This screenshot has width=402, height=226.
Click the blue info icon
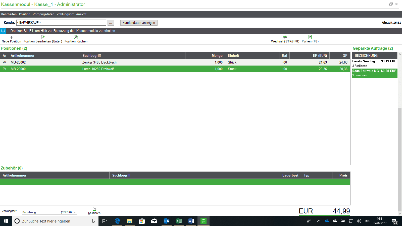[x=3, y=31]
